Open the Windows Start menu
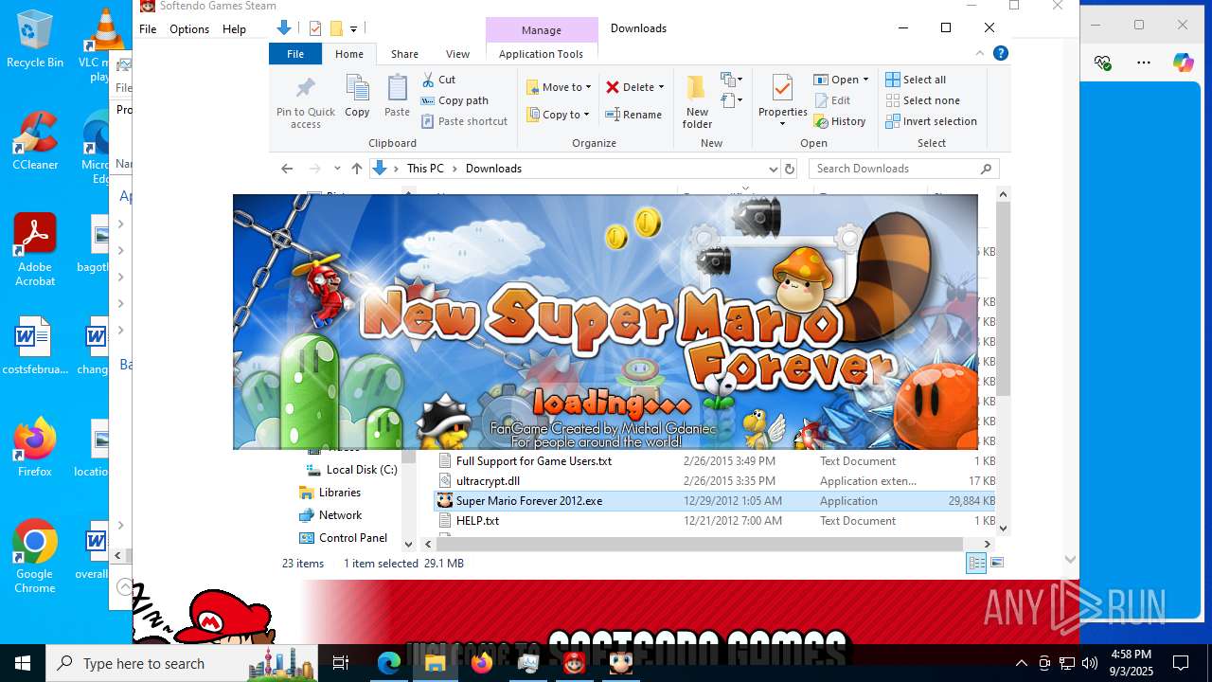Viewport: 1212px width, 682px height. (23, 663)
